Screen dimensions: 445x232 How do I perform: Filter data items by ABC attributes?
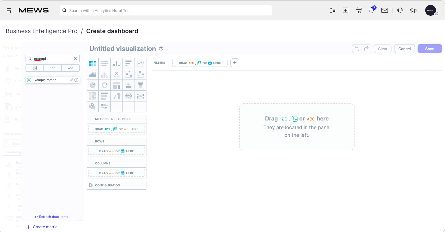[x=71, y=68]
